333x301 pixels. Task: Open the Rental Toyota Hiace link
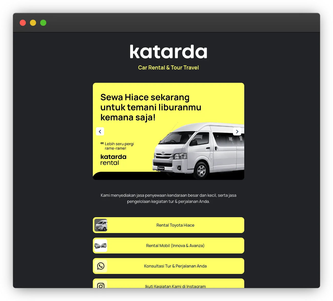click(175, 225)
